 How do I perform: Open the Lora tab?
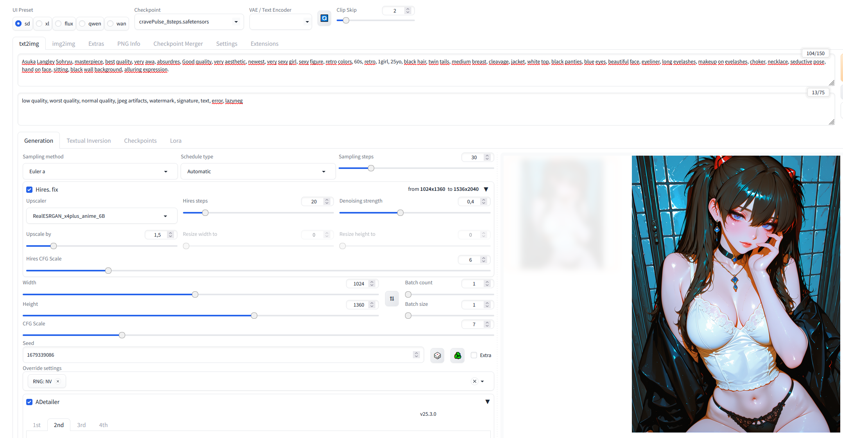(x=176, y=141)
